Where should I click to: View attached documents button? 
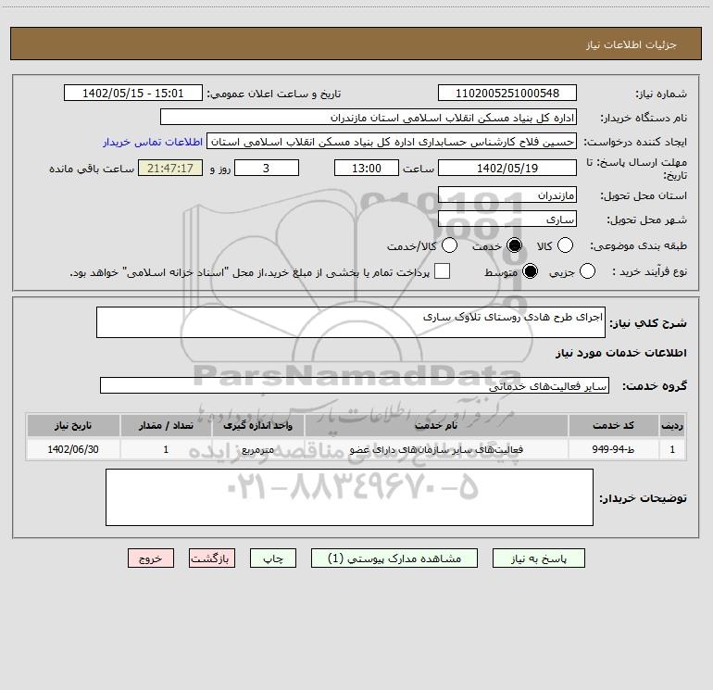pos(394,558)
